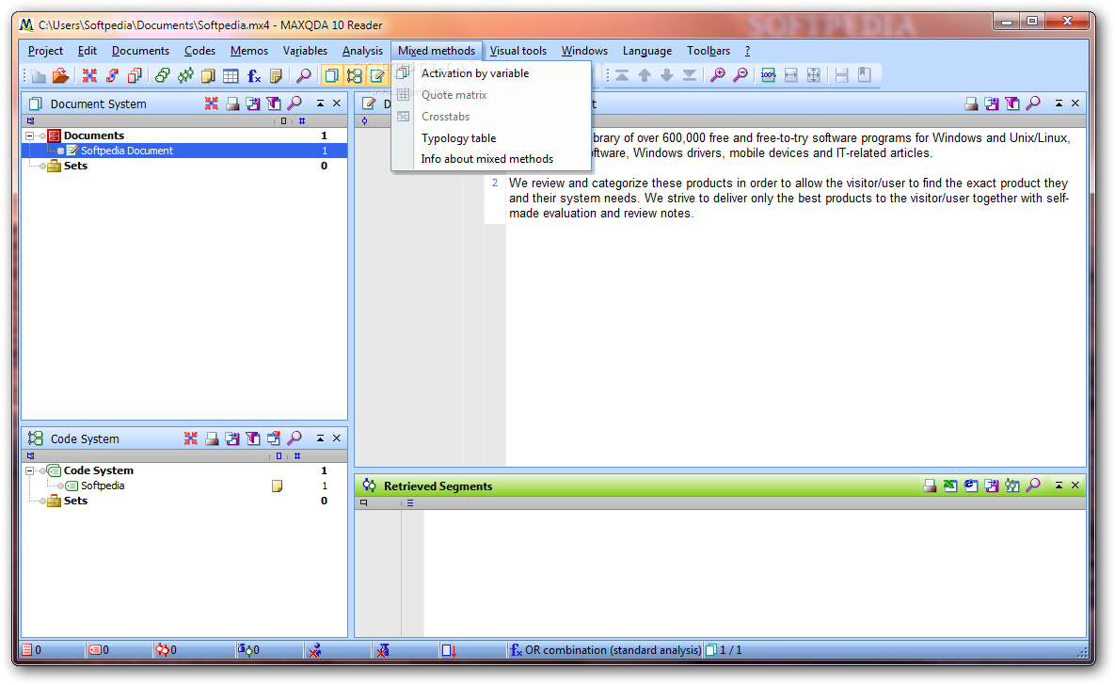This screenshot has width=1115, height=685.
Task: Click search magnifier in Document System panel
Action: point(295,104)
